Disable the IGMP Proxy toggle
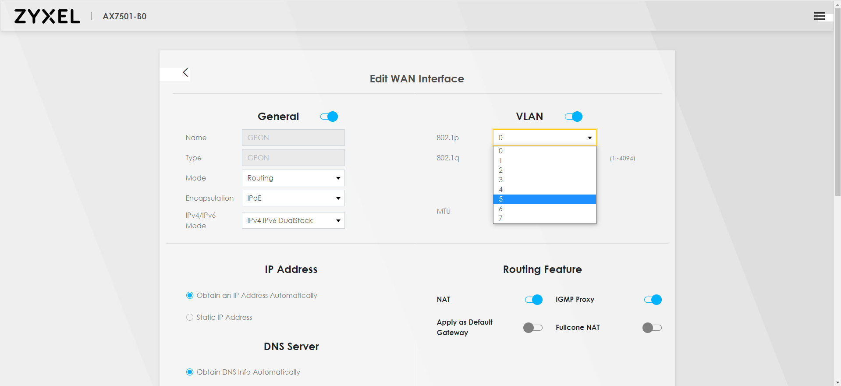Screen dimensions: 841x386 tap(653, 300)
